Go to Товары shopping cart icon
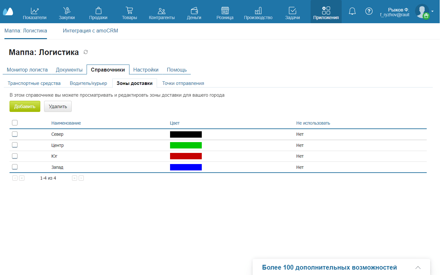This screenshot has width=441, height=275. click(129, 10)
